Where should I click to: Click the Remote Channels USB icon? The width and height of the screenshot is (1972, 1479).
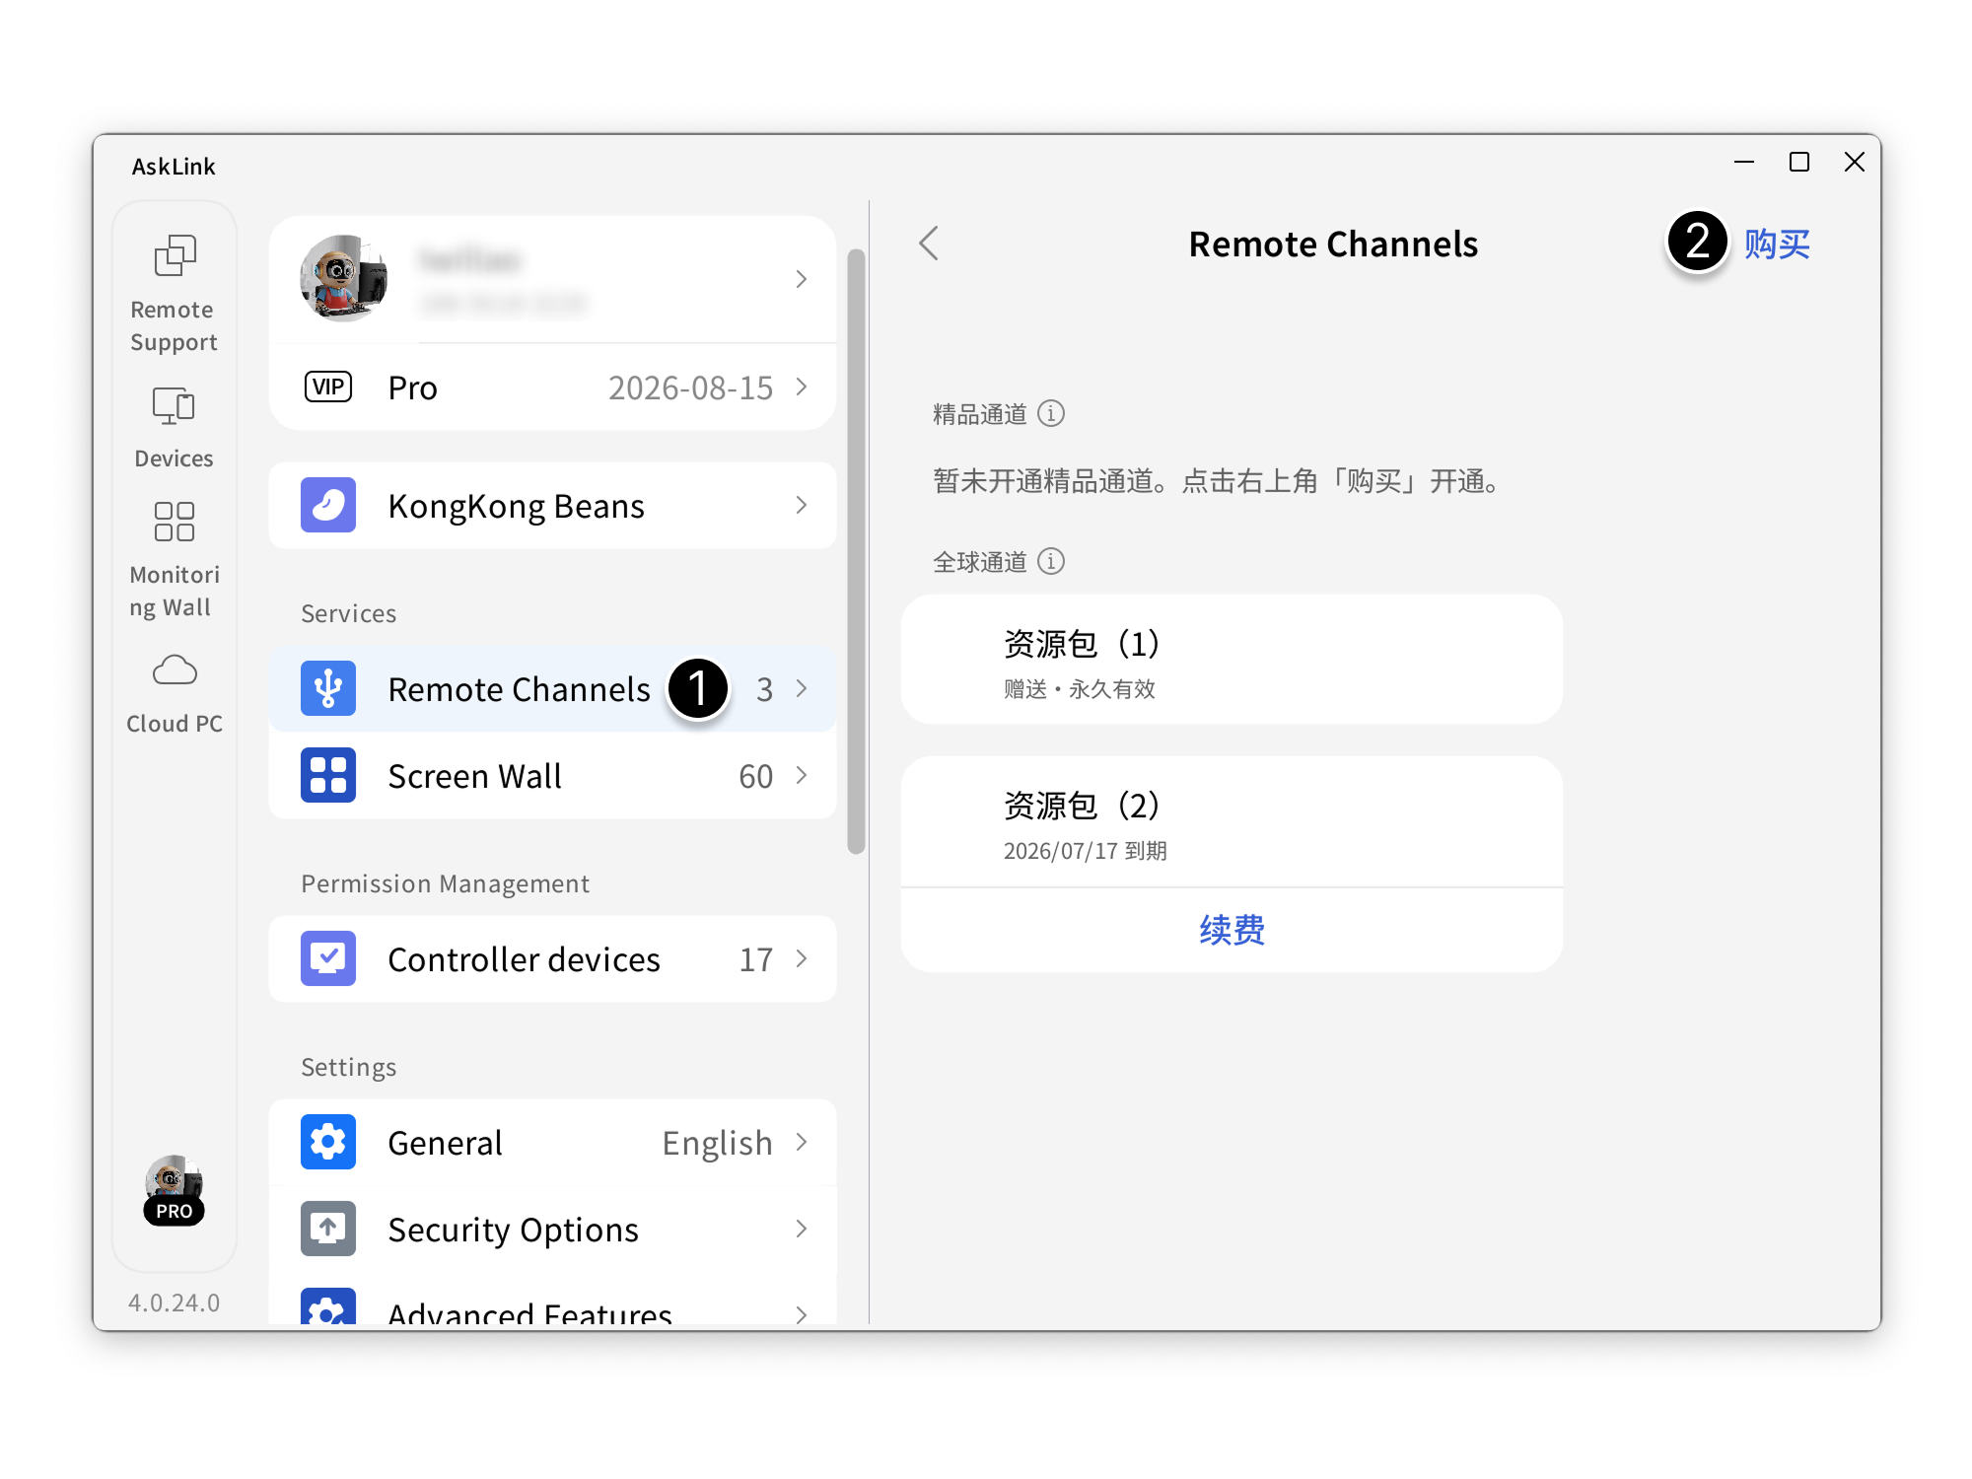click(x=327, y=688)
